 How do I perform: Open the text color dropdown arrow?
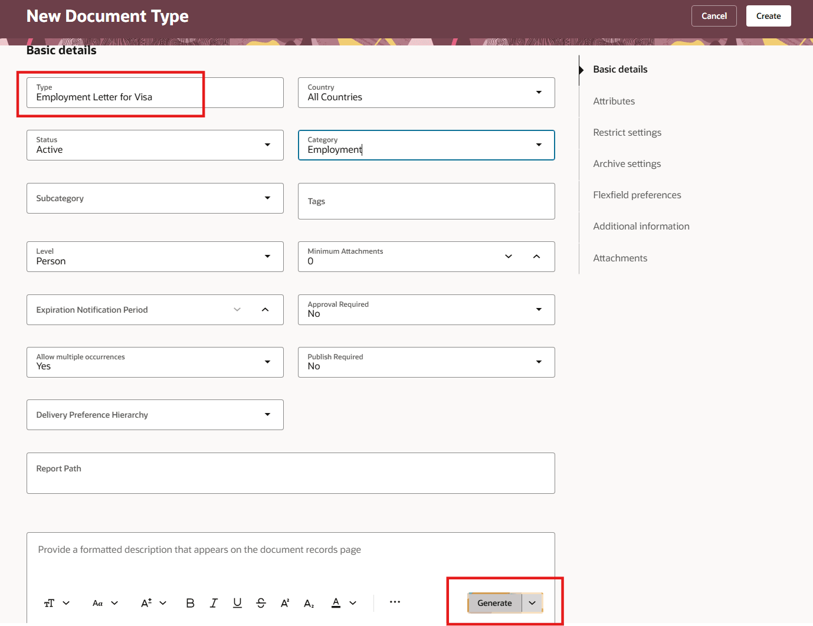coord(353,603)
